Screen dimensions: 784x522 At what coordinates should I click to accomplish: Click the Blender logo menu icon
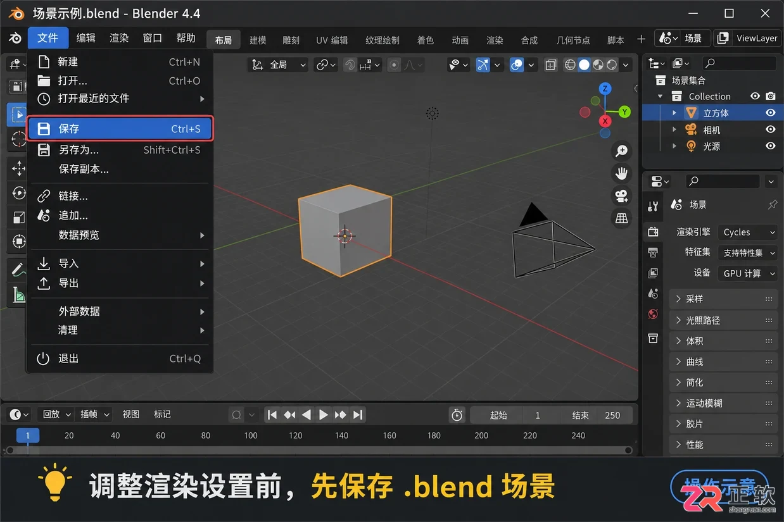coord(15,39)
